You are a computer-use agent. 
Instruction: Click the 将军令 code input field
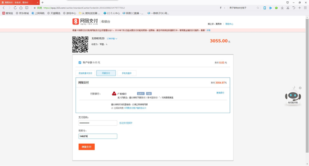pyautogui.click(x=98, y=136)
